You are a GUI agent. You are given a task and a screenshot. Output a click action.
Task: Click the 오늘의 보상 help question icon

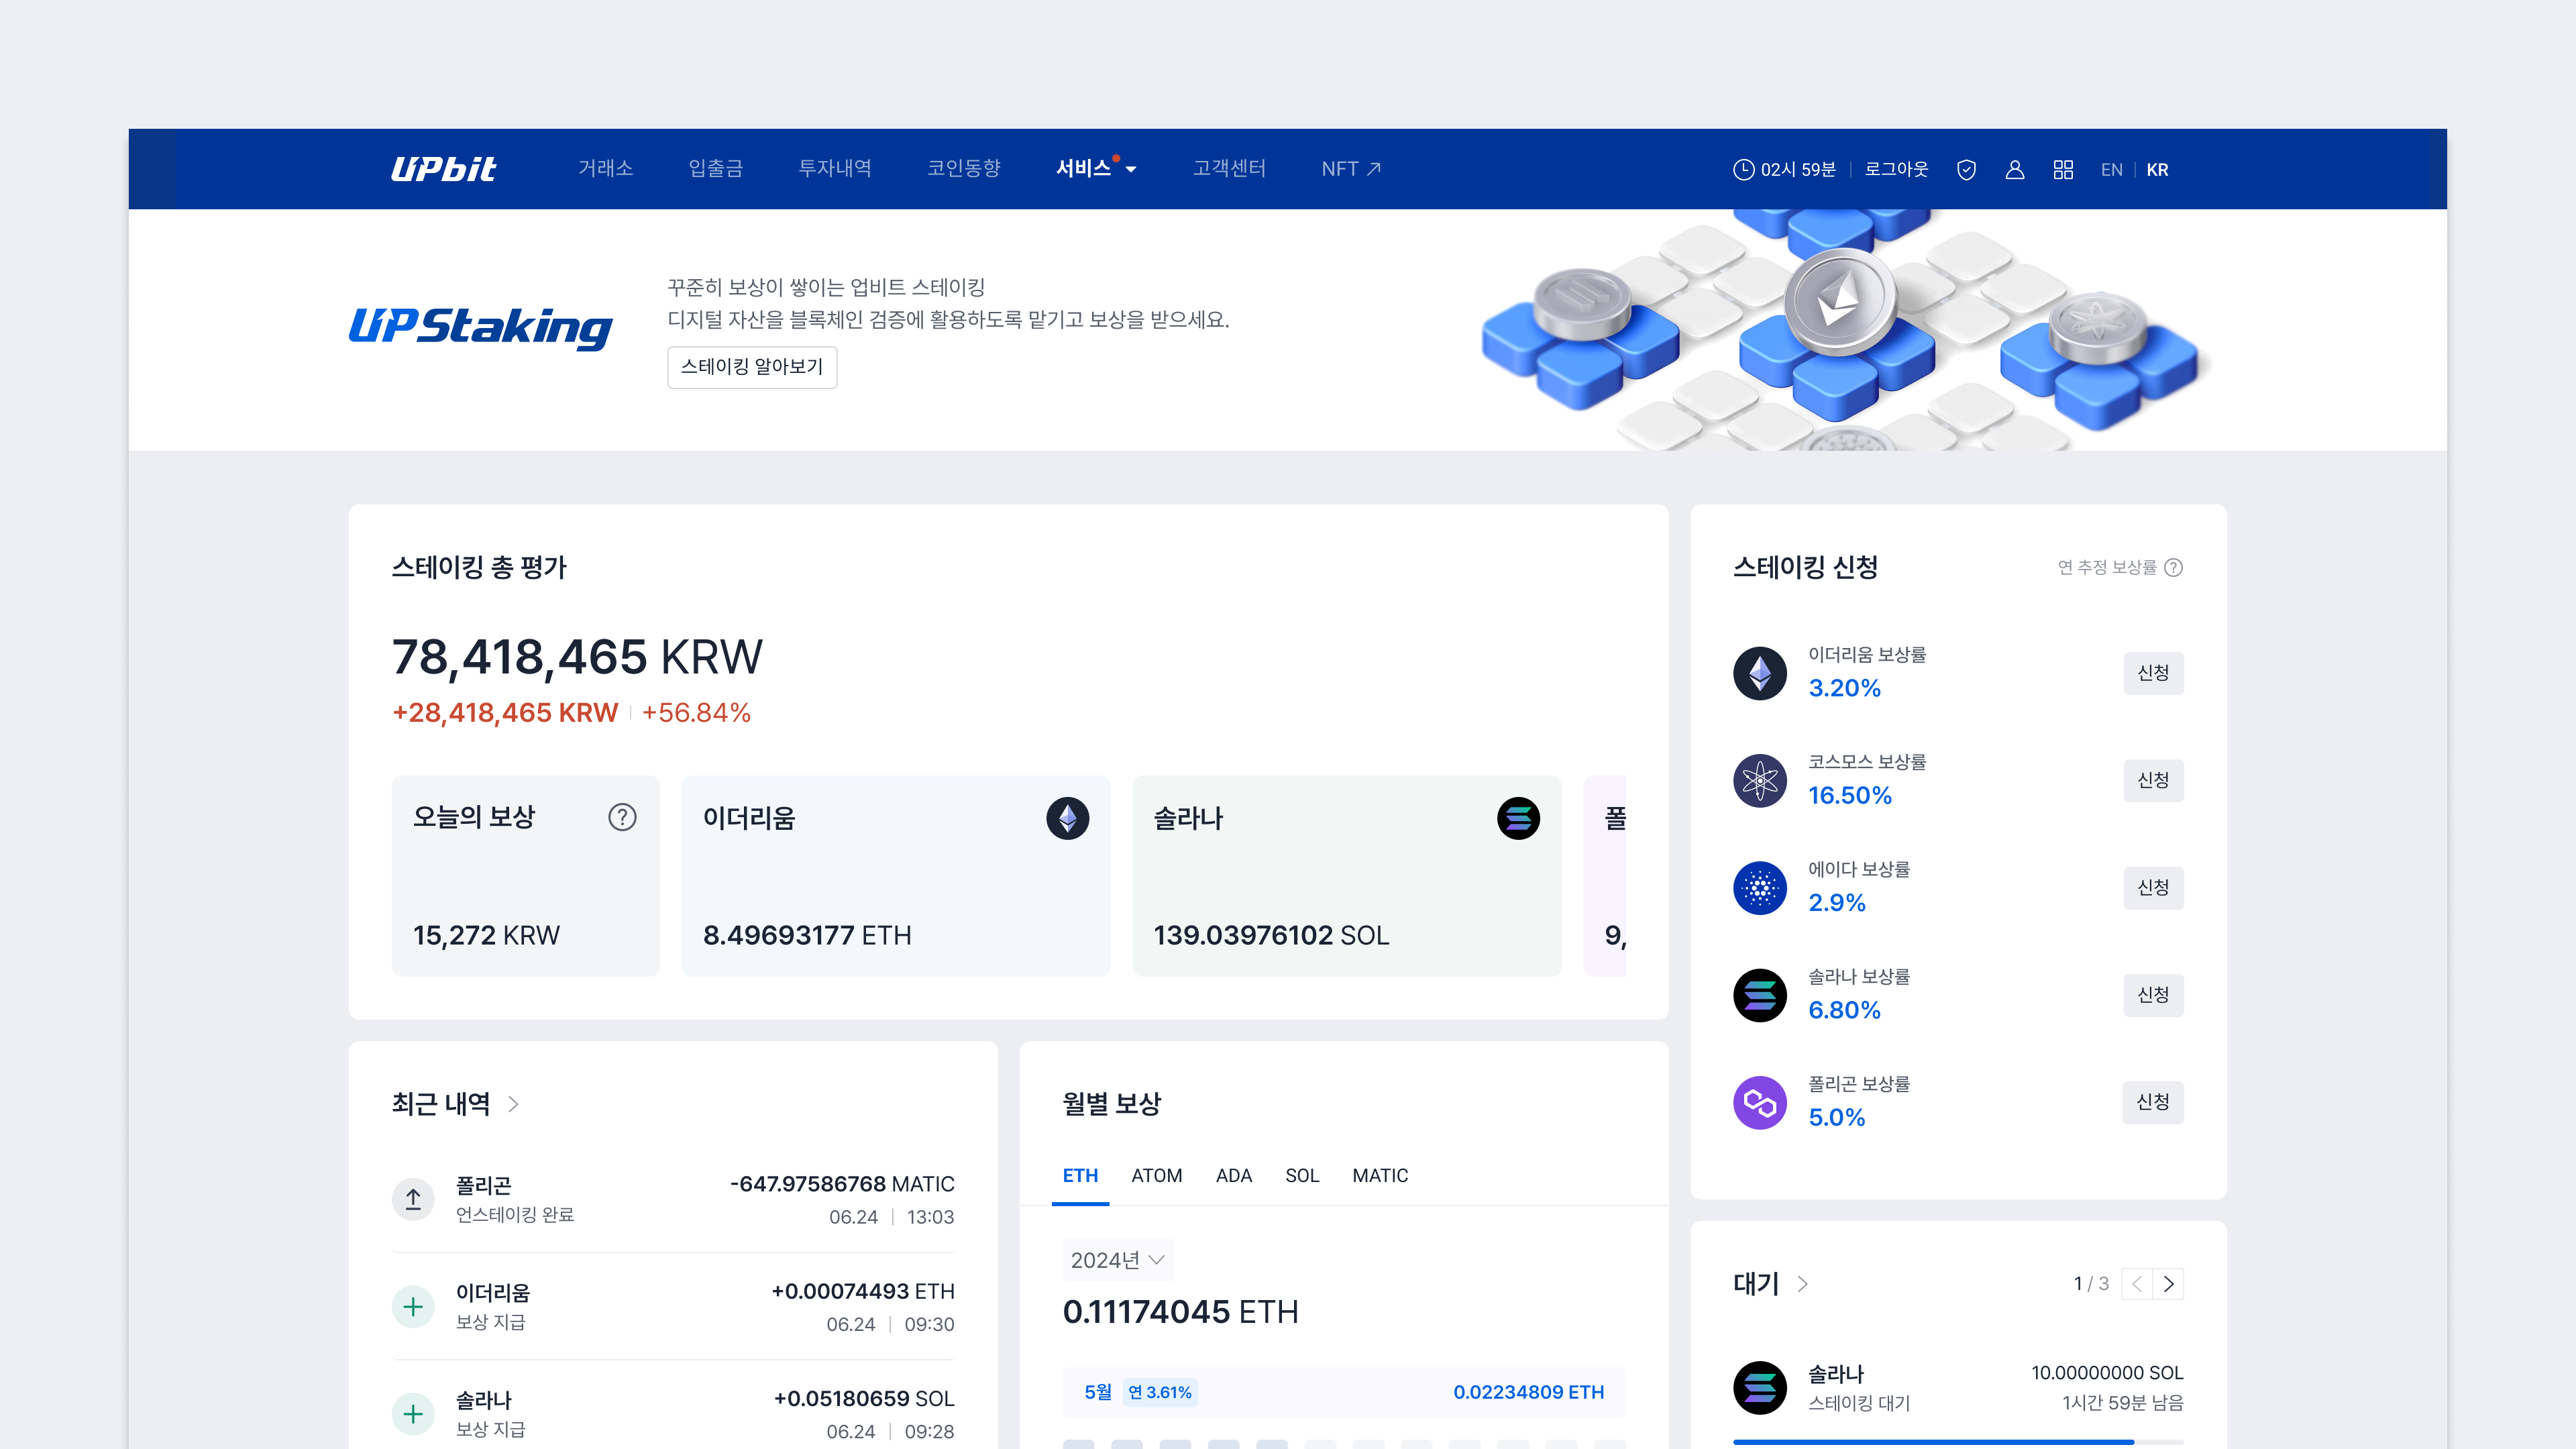(622, 817)
